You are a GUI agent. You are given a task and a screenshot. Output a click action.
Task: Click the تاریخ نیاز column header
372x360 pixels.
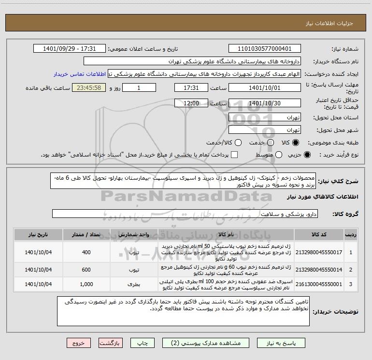38,235
